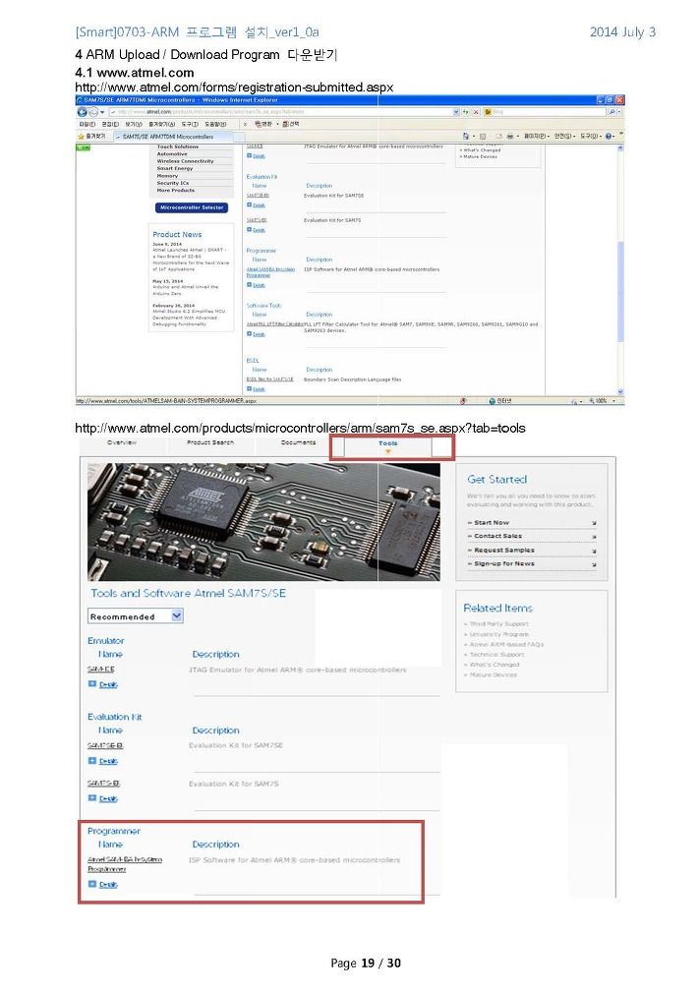The width and height of the screenshot is (698, 993).
Task: Switch to the Product Search tab
Action: [x=210, y=442]
